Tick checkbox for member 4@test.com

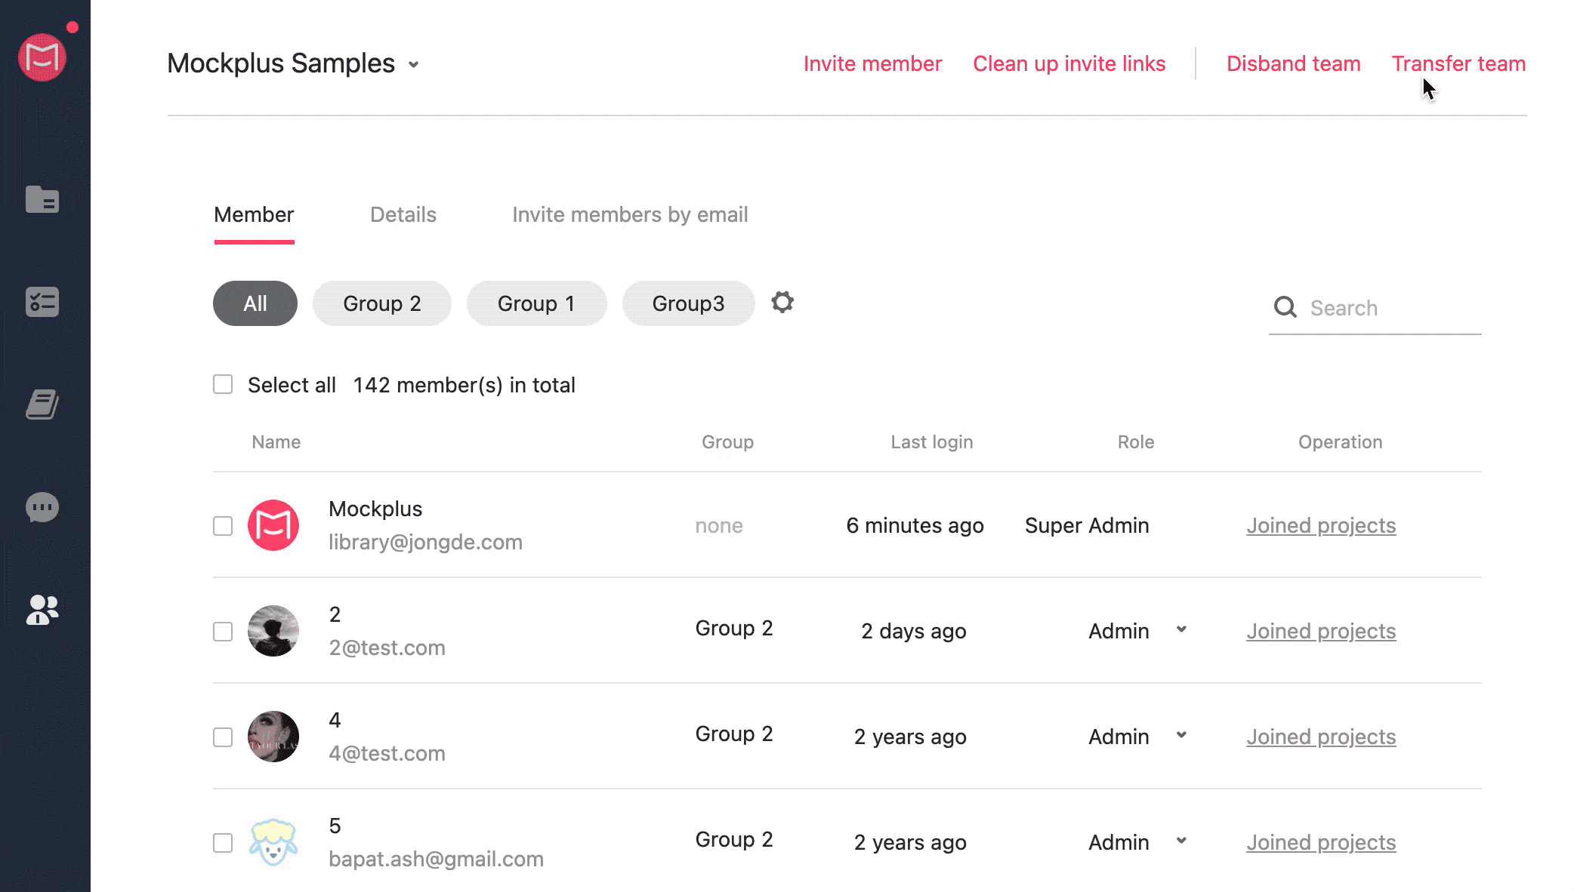223,737
